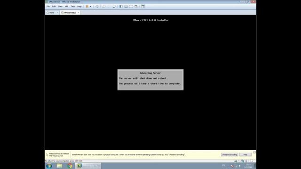Viewport: 301px width, 169px height.
Task: Click the Rebooting Server dialog title
Action: coord(150,73)
